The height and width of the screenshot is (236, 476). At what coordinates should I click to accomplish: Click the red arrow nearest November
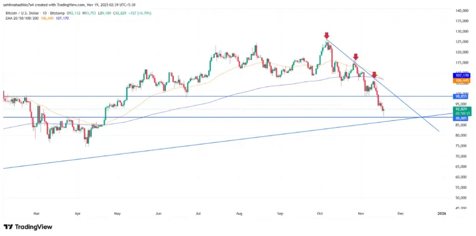coord(374,74)
